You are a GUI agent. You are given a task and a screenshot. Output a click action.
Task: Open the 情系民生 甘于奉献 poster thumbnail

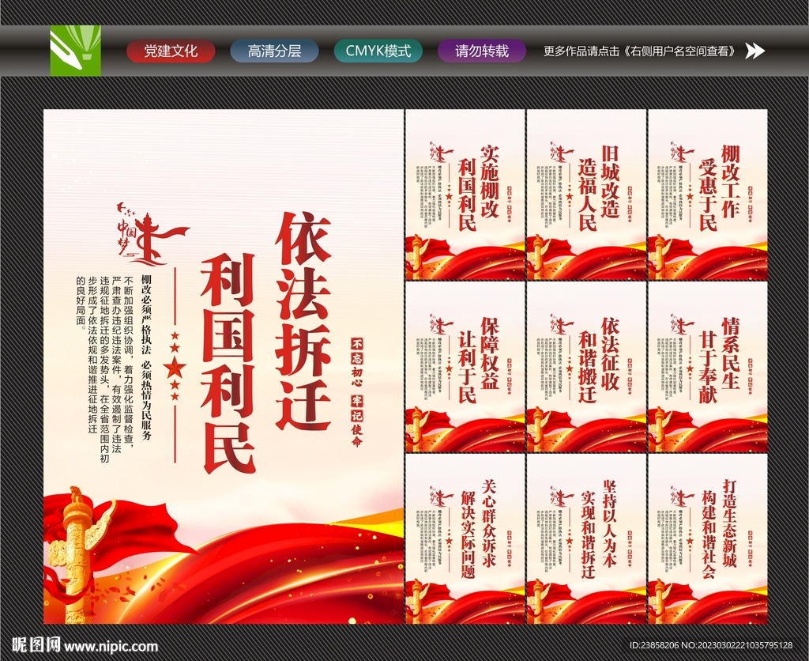[x=707, y=367]
